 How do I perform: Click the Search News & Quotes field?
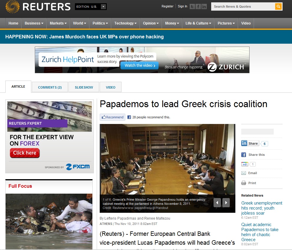pyautogui.click(x=243, y=6)
